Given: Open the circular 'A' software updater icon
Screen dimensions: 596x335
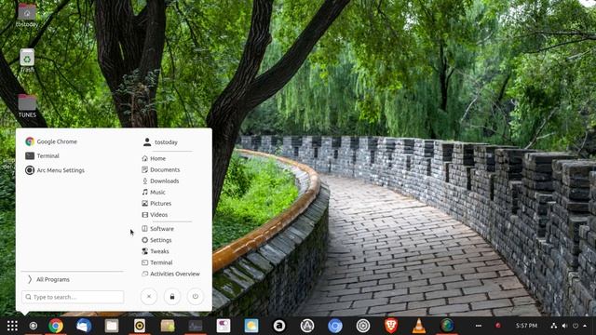Looking at the screenshot, I should [307, 326].
